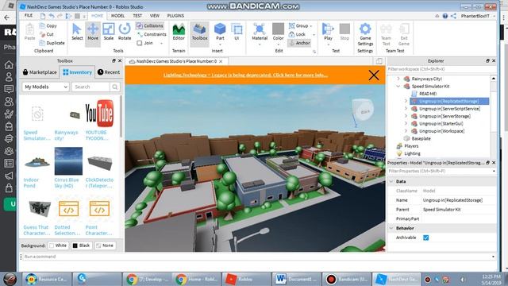Switch to the TEST ribbon tab
This screenshot has width=508, height=286.
pos(137,16)
